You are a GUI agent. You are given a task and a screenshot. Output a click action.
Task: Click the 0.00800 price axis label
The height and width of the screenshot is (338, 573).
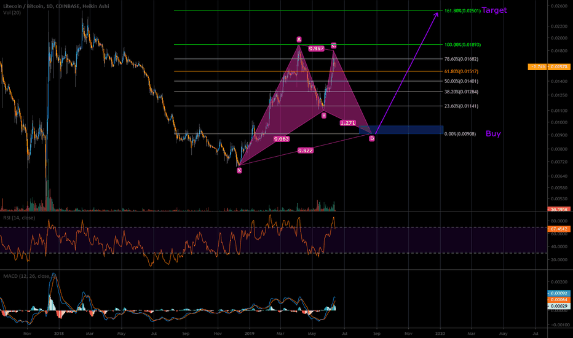coord(559,149)
